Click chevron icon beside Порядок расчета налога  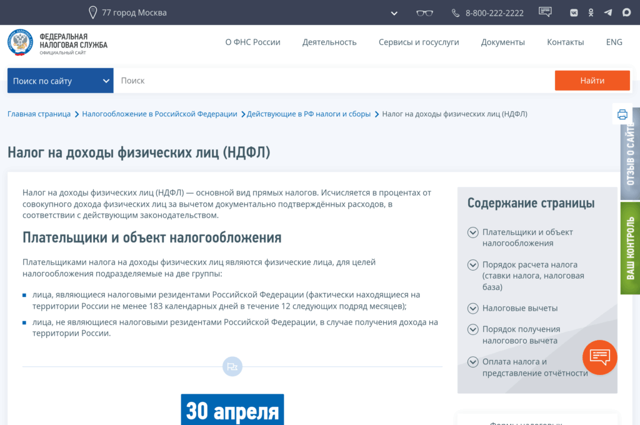pos(472,265)
